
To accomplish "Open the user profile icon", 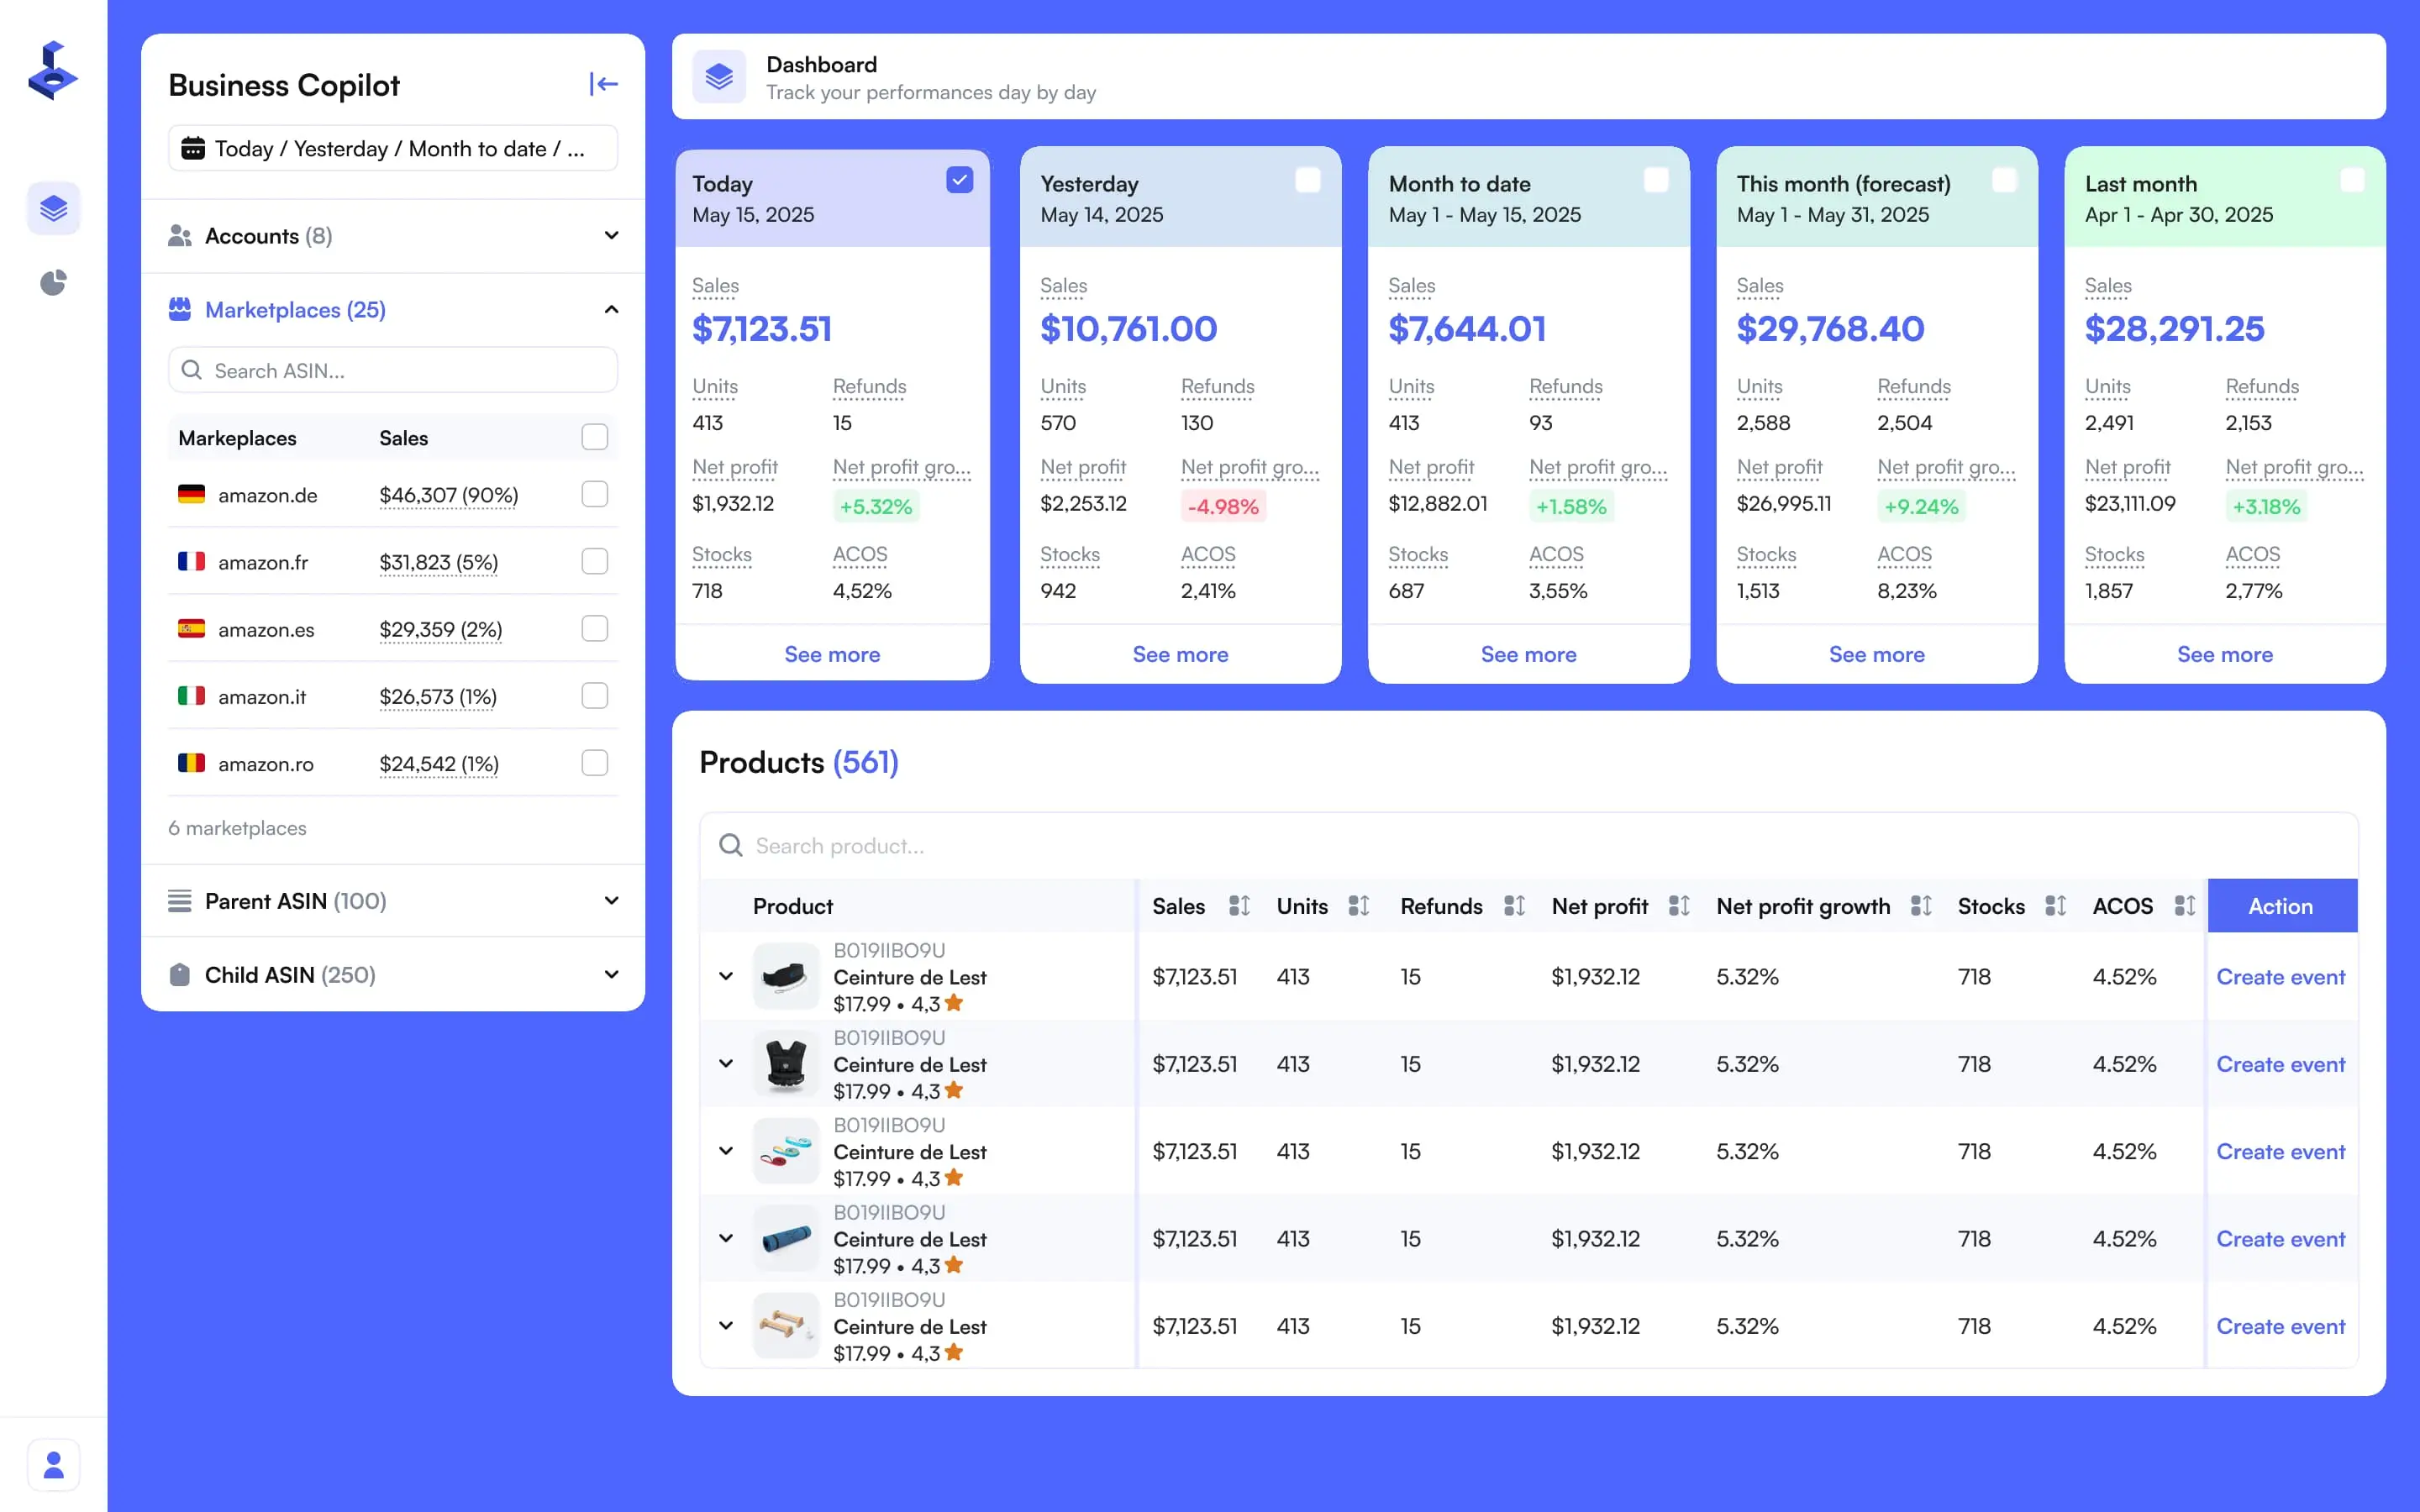I will pyautogui.click(x=53, y=1465).
